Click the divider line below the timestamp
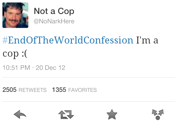The image size is (178, 123). pos(89,77)
